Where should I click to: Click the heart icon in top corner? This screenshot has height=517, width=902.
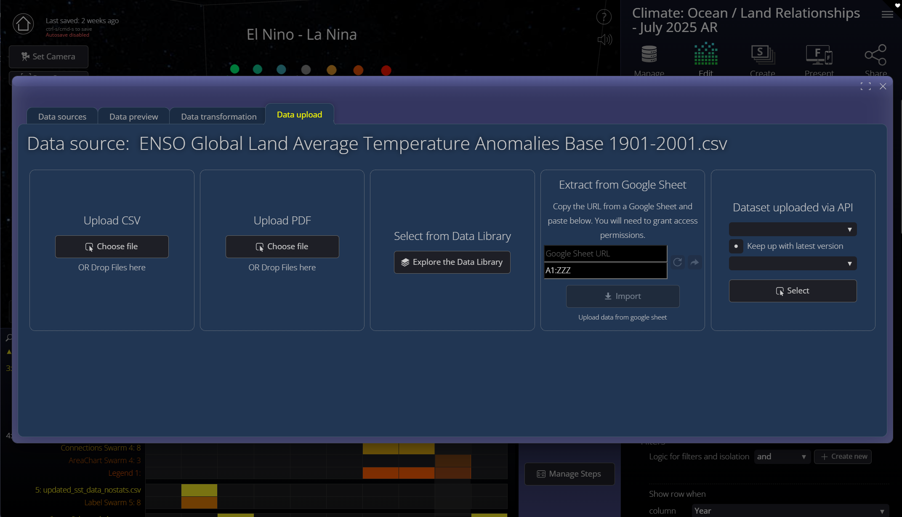click(897, 5)
